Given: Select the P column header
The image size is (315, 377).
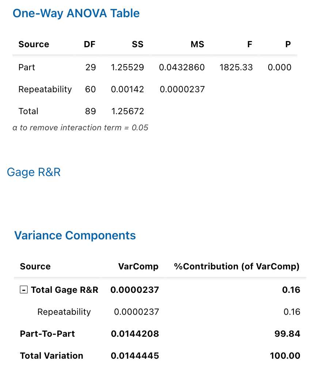Looking at the screenshot, I should pos(288,44).
